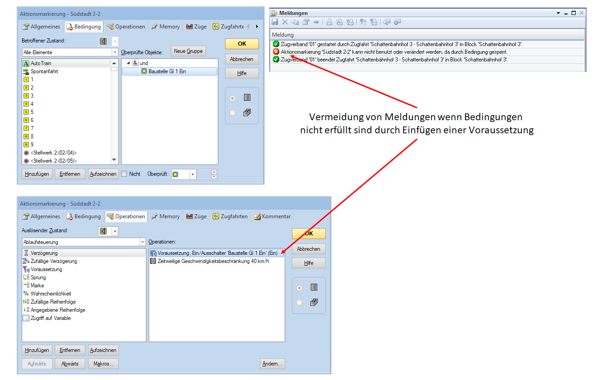Collapse the 'und' group tree node
This screenshot has height=380, width=615.
click(128, 63)
